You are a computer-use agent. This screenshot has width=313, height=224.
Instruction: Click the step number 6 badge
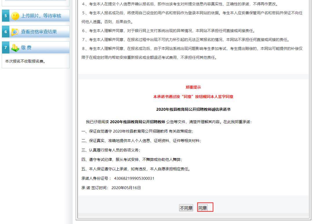(x=6, y=32)
